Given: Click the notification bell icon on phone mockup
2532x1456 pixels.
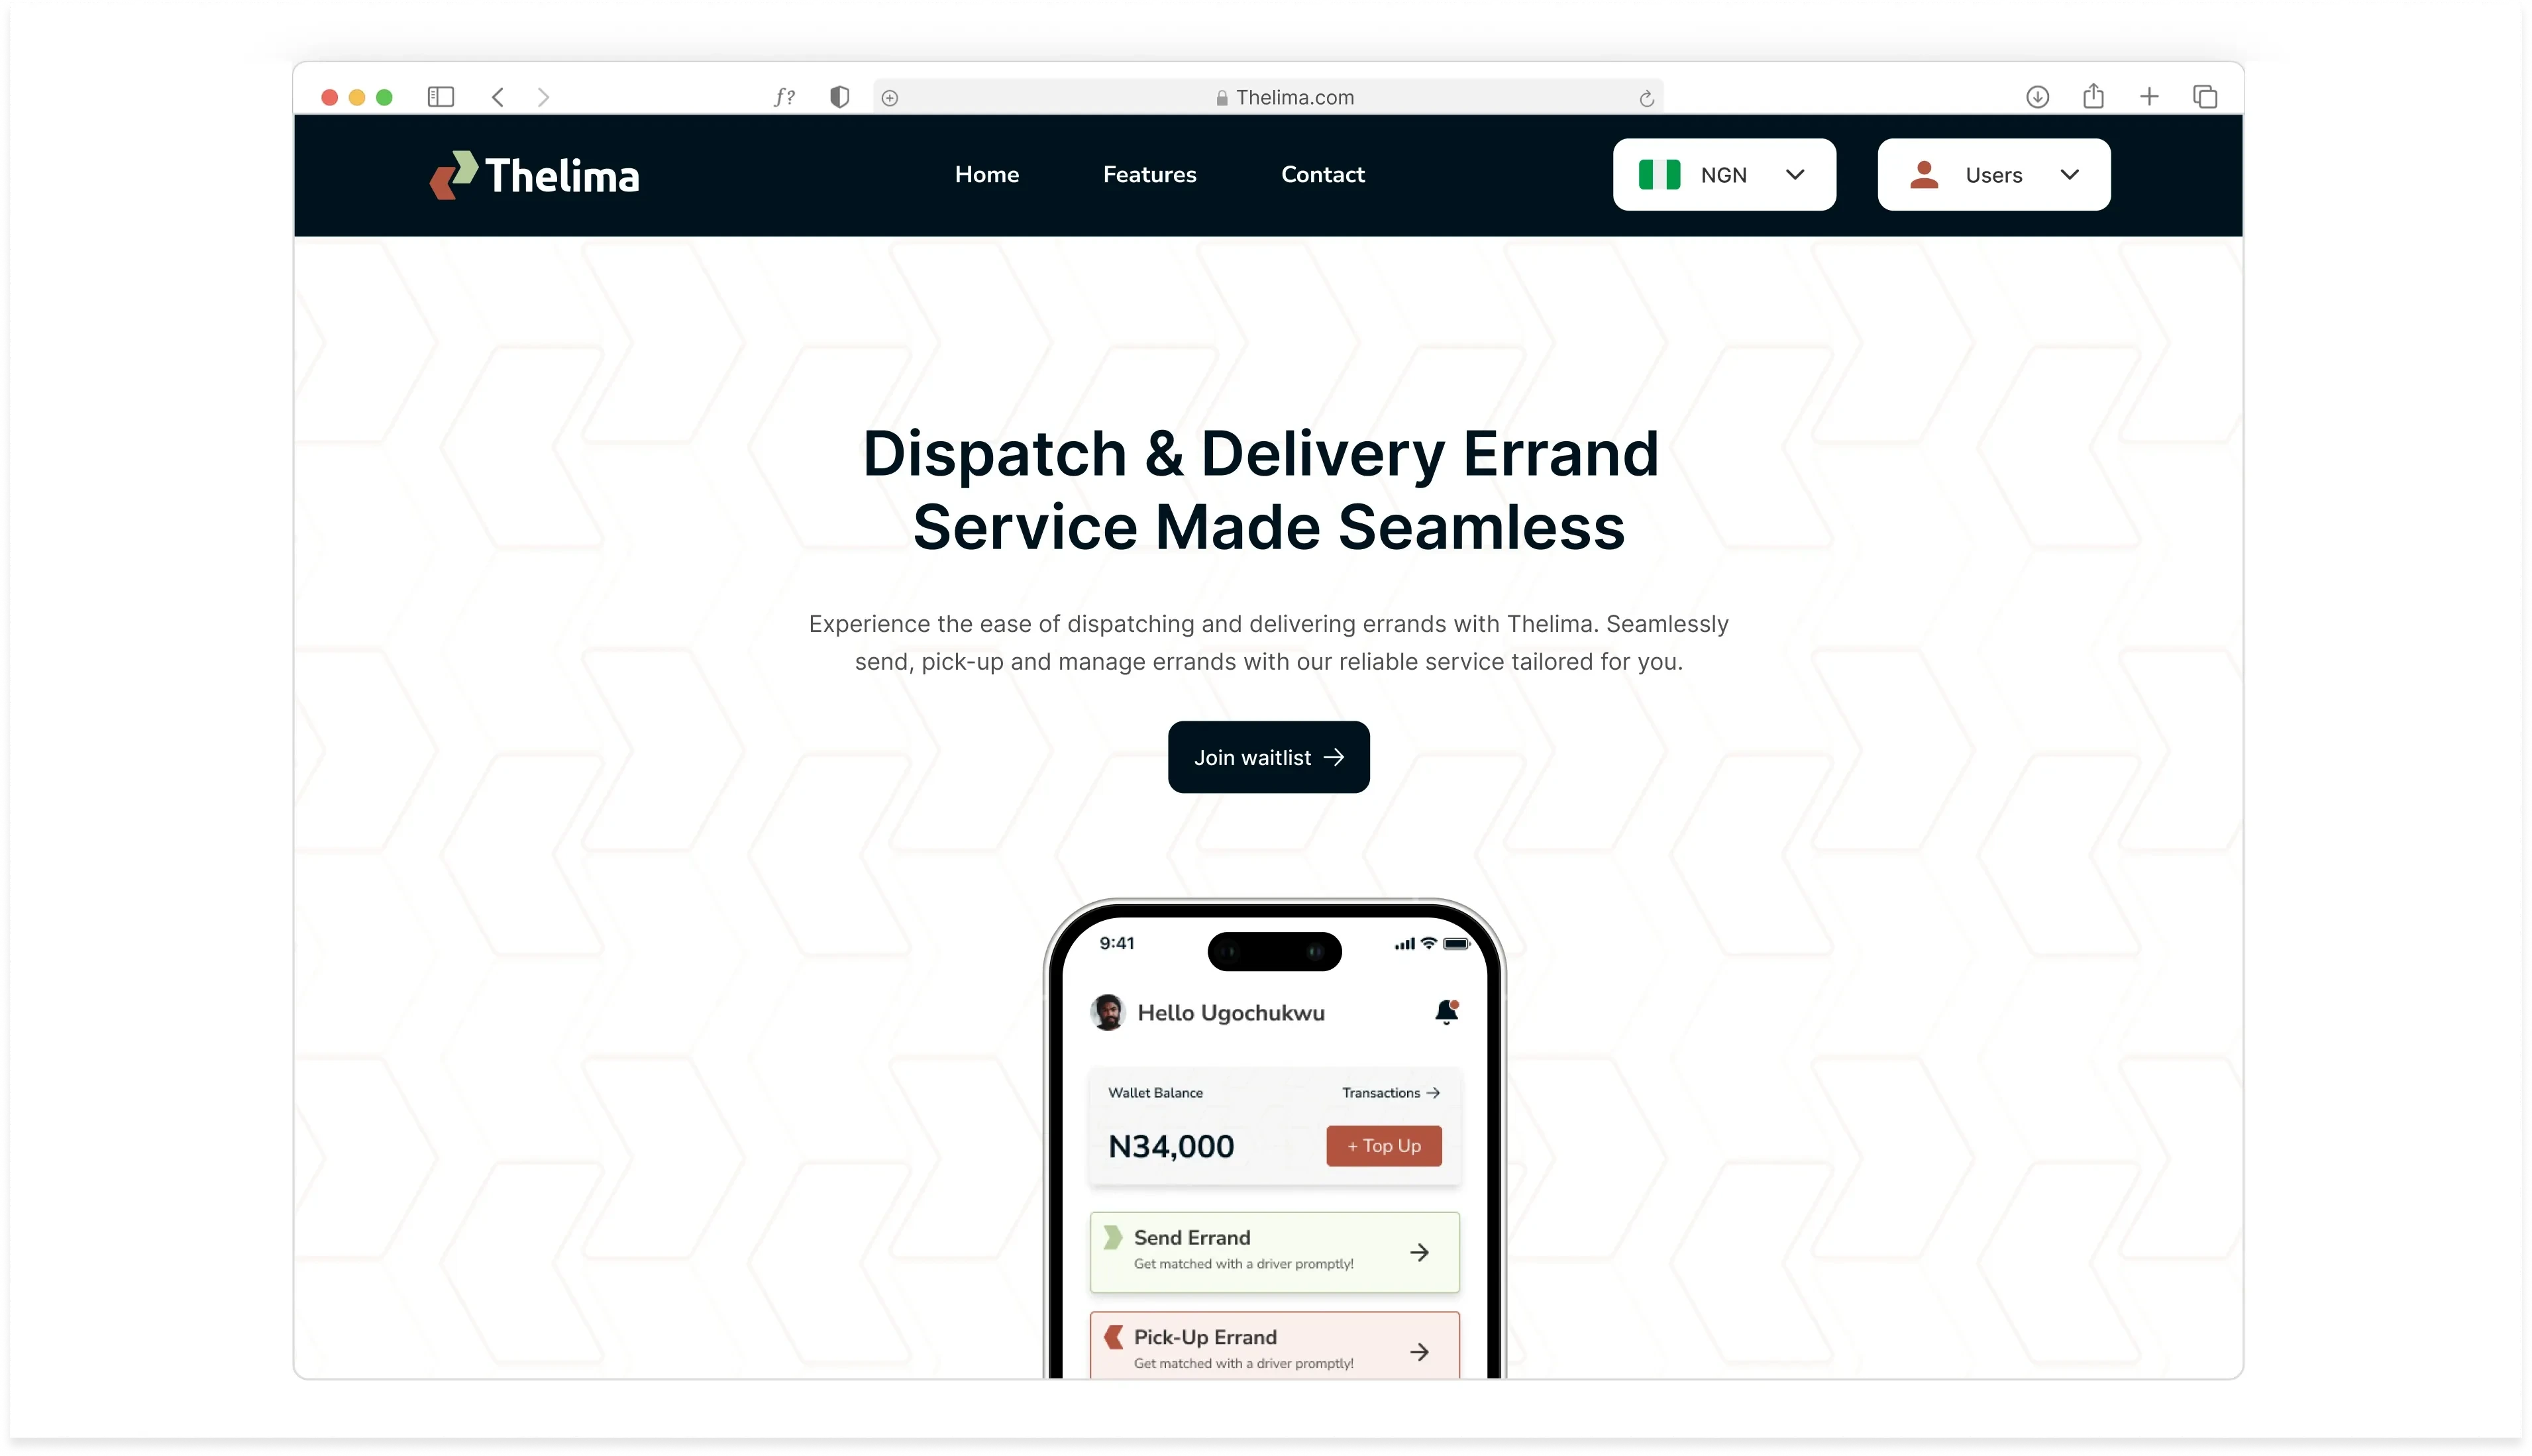Looking at the screenshot, I should pos(1445,1012).
